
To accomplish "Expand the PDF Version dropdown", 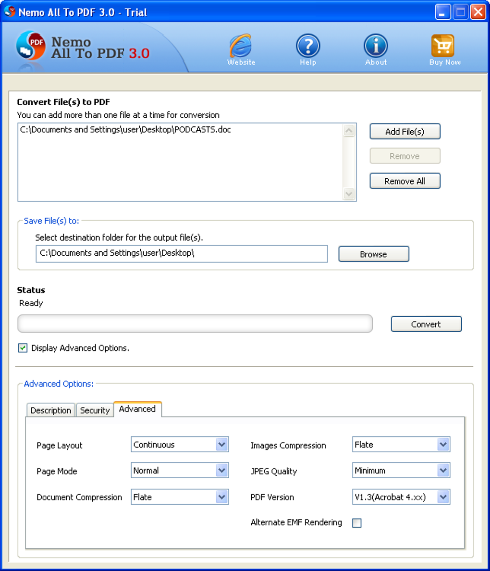I will [444, 497].
